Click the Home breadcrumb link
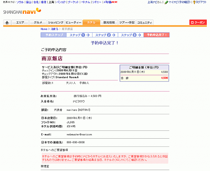This screenshot has height=171, width=210. pyautogui.click(x=44, y=29)
